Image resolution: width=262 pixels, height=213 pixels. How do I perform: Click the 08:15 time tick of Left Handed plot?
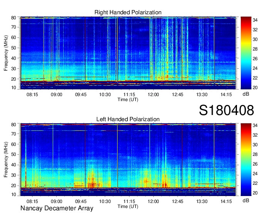point(32,201)
